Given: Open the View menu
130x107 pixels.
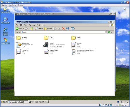Looking at the screenshot, I should (26, 25).
